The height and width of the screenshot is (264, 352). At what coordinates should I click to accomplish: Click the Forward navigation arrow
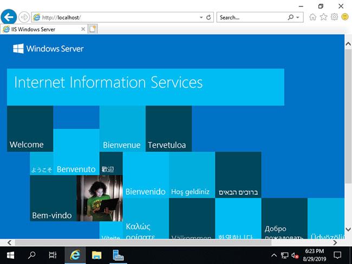coord(24,17)
